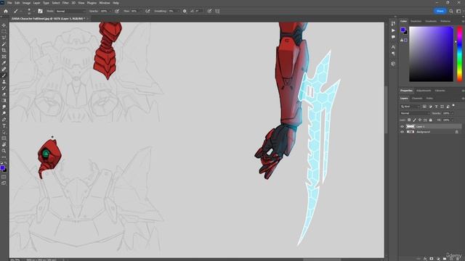The height and width of the screenshot is (261, 465).
Task: Select the Pen tool
Action: (4, 120)
